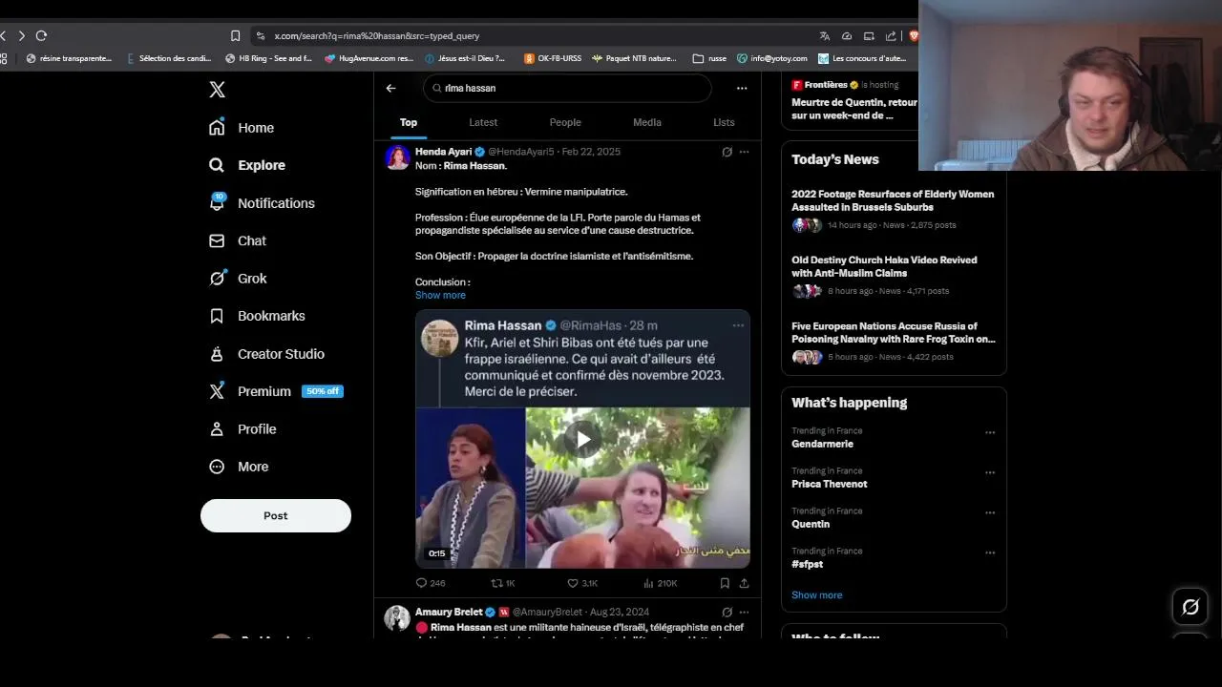Switch to the Top tab
Image resolution: width=1222 pixels, height=687 pixels.
[x=409, y=122]
